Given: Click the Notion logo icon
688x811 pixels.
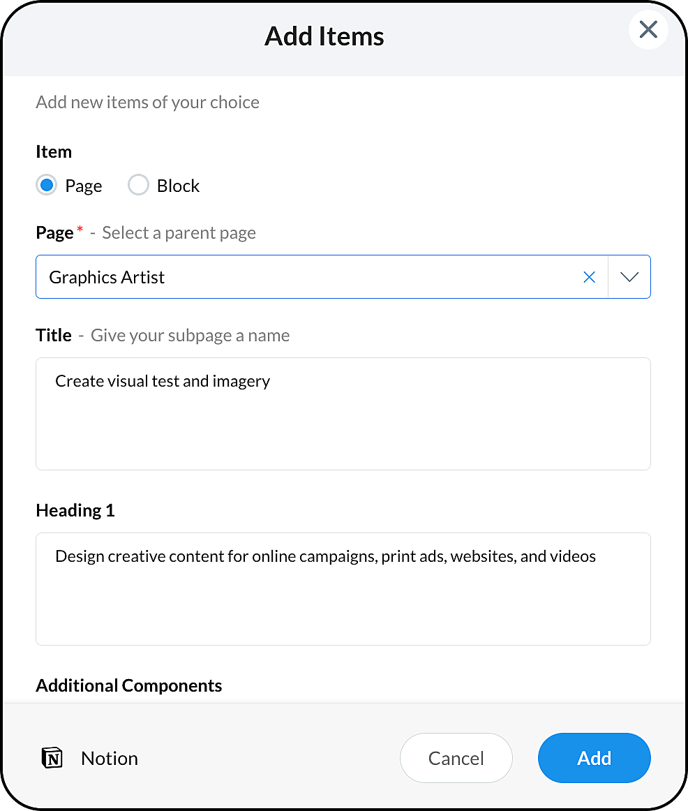Looking at the screenshot, I should 52,758.
